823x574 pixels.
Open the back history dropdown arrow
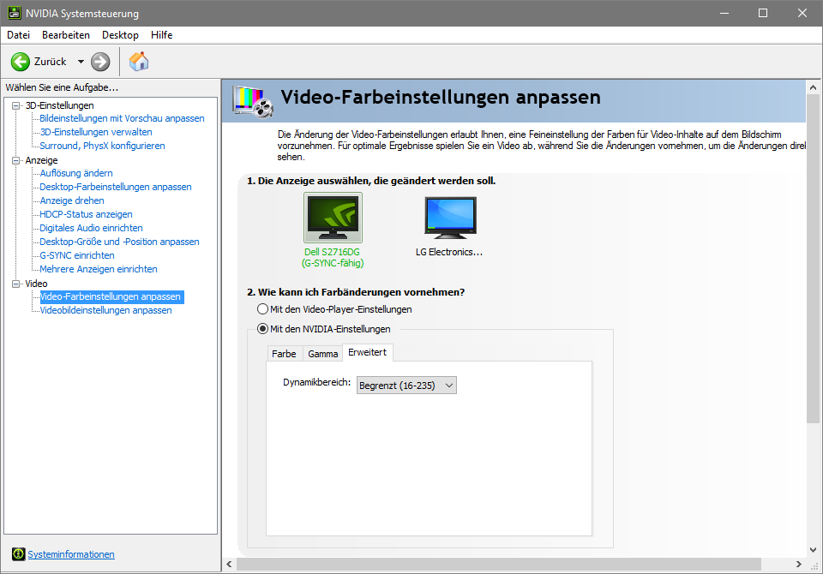81,62
